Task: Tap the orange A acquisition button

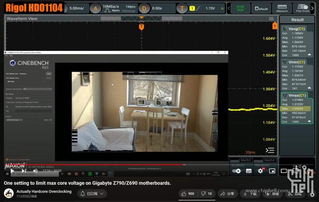Action: 95,8
